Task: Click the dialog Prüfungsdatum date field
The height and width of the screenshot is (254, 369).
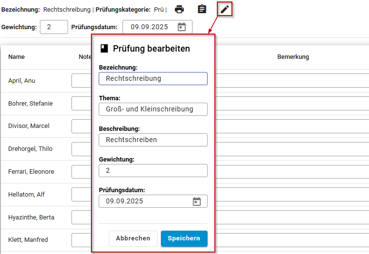Action: pyautogui.click(x=153, y=201)
